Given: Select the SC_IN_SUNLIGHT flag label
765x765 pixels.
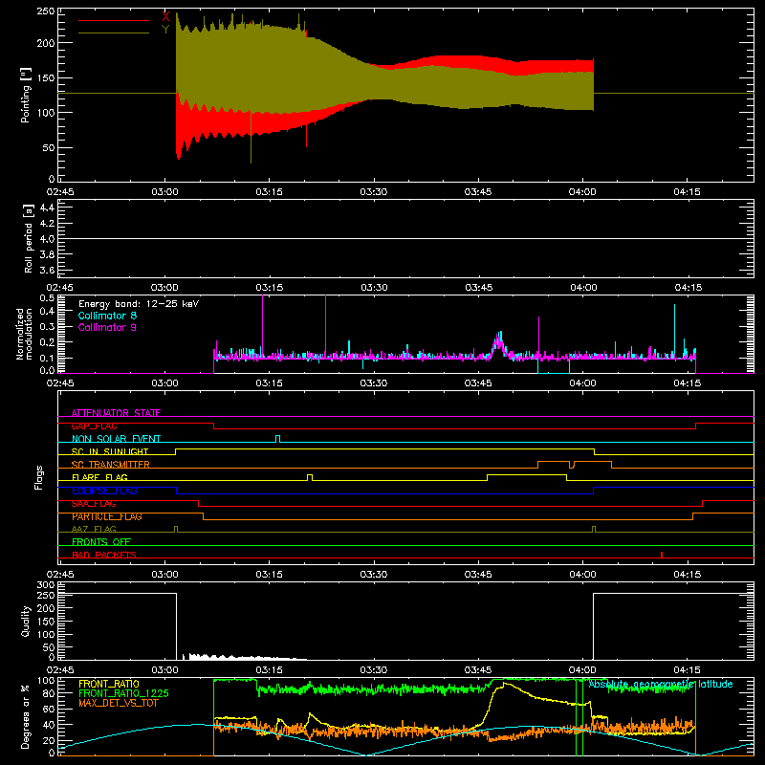Looking at the screenshot, I should (110, 451).
